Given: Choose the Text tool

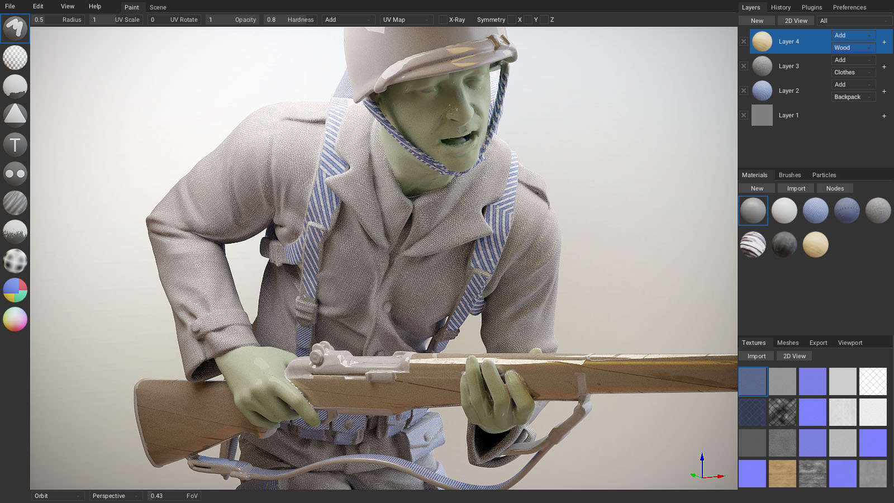Looking at the screenshot, I should (15, 145).
